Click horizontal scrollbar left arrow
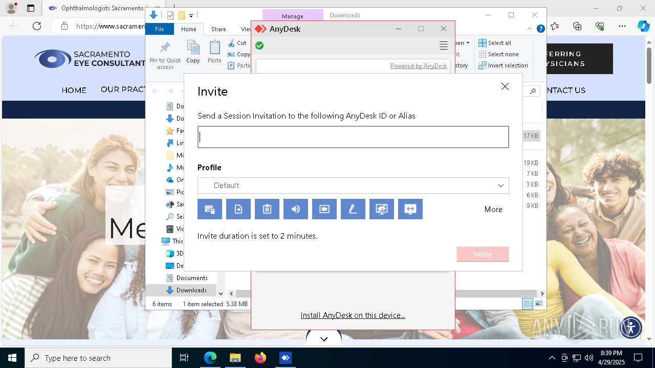The height and width of the screenshot is (368, 655). point(231,294)
